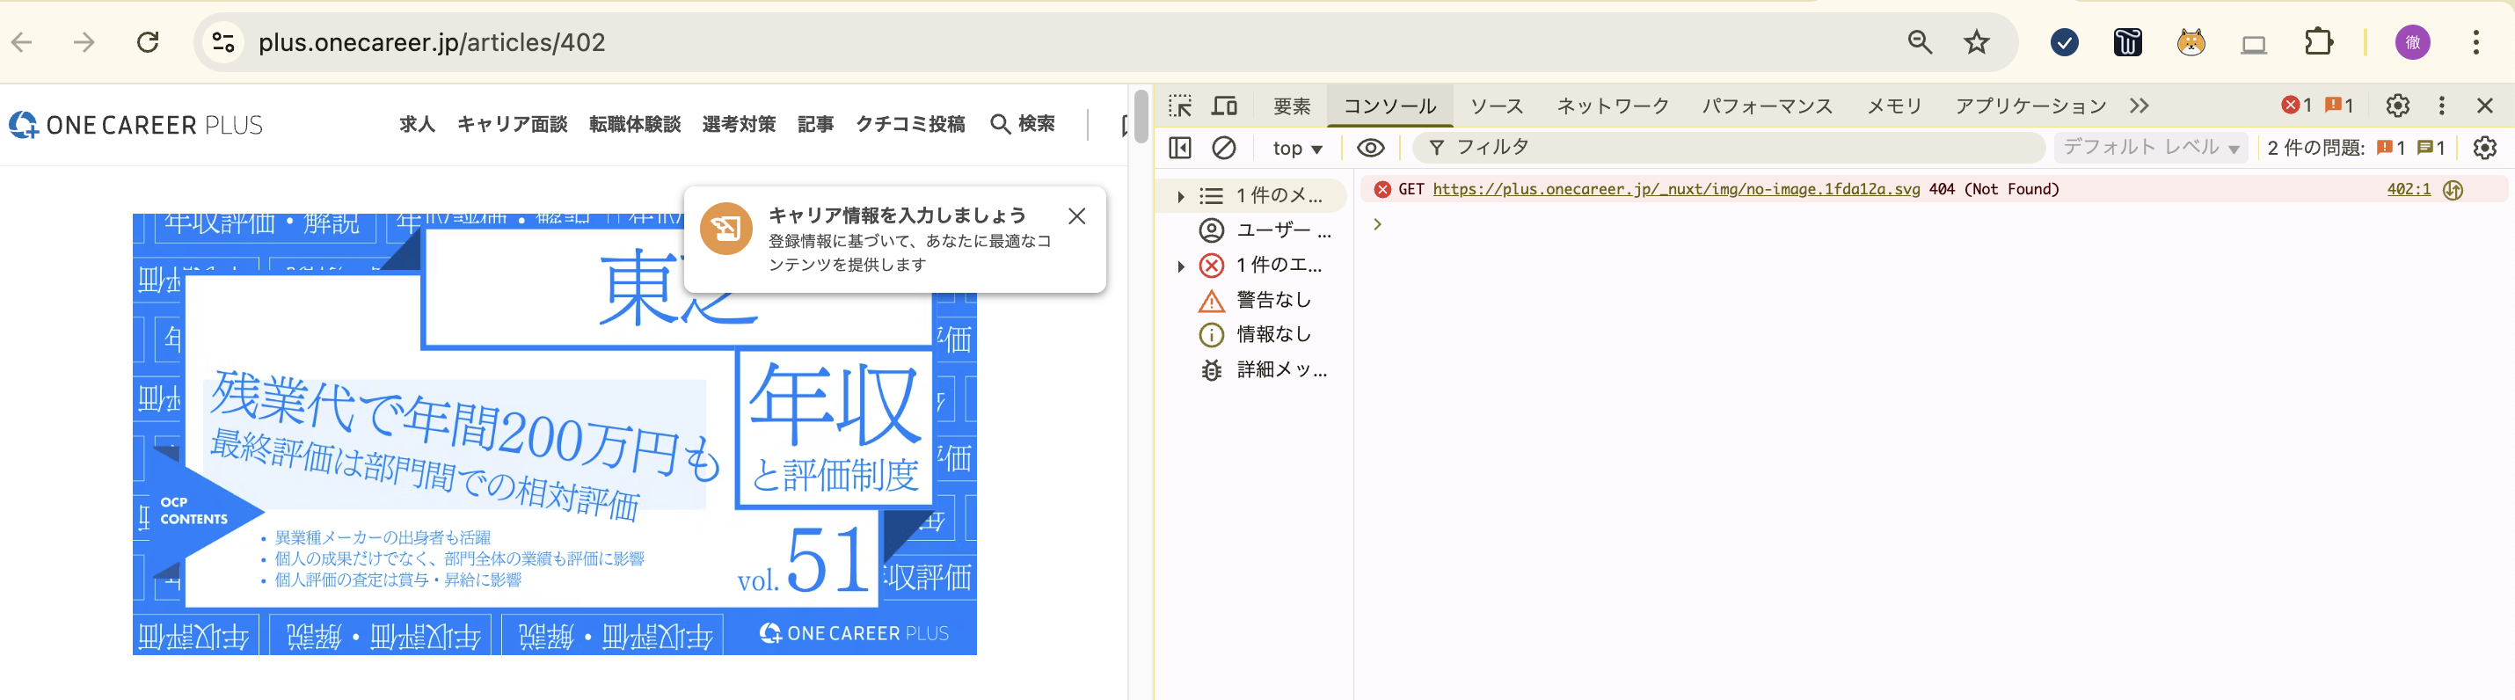The height and width of the screenshot is (700, 2515).
Task: Click the zoom magnifier icon in address bar
Action: point(1920,42)
